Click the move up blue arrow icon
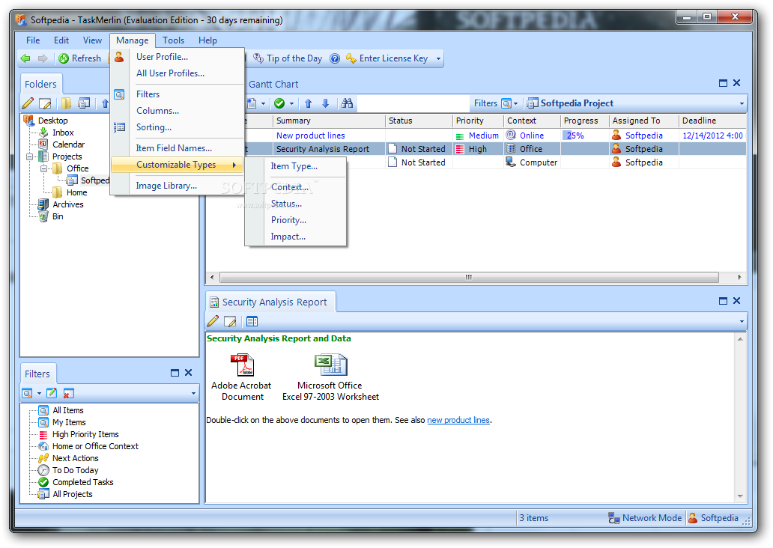Image resolution: width=773 pixels, height=548 pixels. pyautogui.click(x=309, y=103)
